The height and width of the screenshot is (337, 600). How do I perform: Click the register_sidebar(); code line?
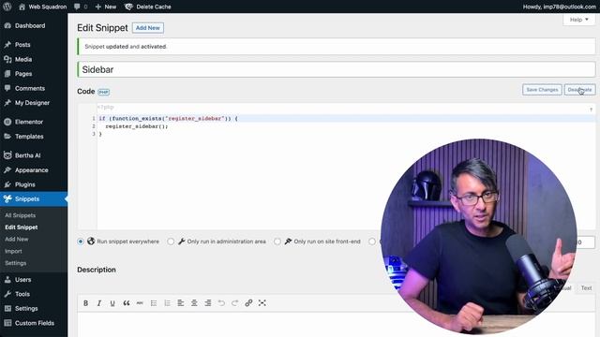click(137, 126)
